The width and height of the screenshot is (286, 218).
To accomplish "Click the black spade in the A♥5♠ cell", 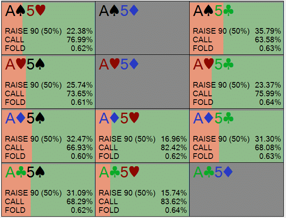I will click(40, 64).
